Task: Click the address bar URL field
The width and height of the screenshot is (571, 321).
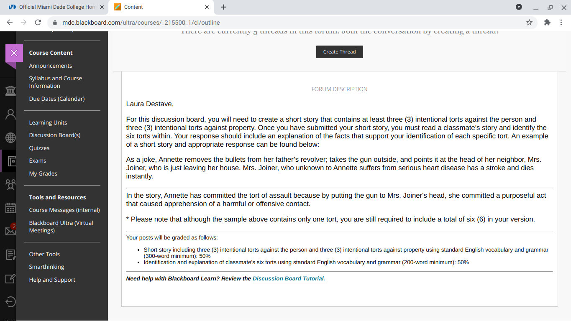Action: [x=292, y=23]
